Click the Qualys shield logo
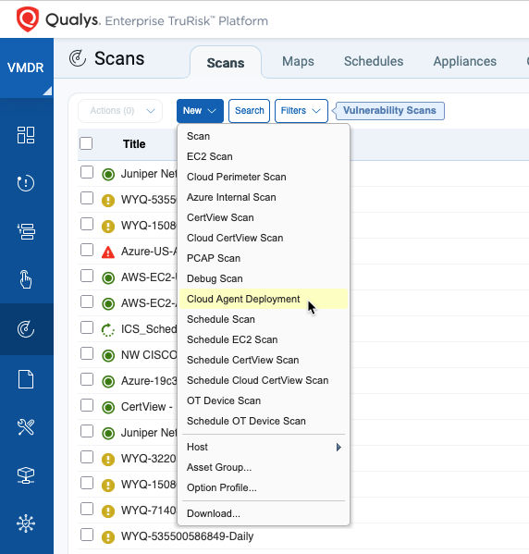The height and width of the screenshot is (554, 529). [28, 19]
